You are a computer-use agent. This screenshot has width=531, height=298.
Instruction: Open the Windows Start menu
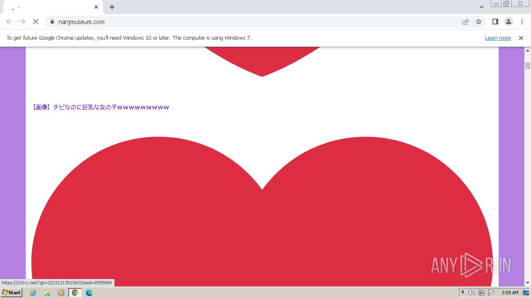[12, 293]
